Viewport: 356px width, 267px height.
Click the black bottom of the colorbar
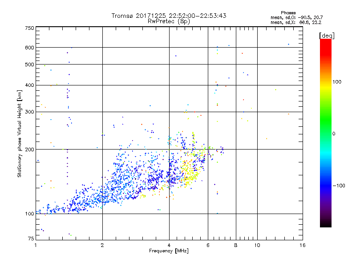coord(326,224)
